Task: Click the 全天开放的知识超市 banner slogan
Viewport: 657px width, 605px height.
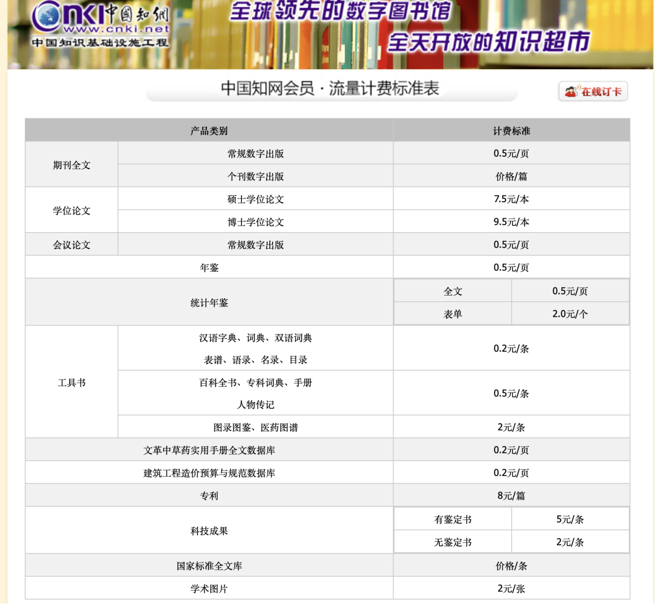Action: (489, 42)
